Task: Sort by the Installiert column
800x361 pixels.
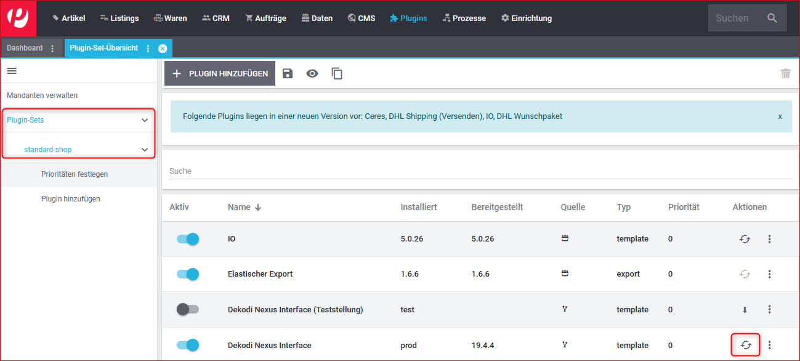Action: pos(419,207)
